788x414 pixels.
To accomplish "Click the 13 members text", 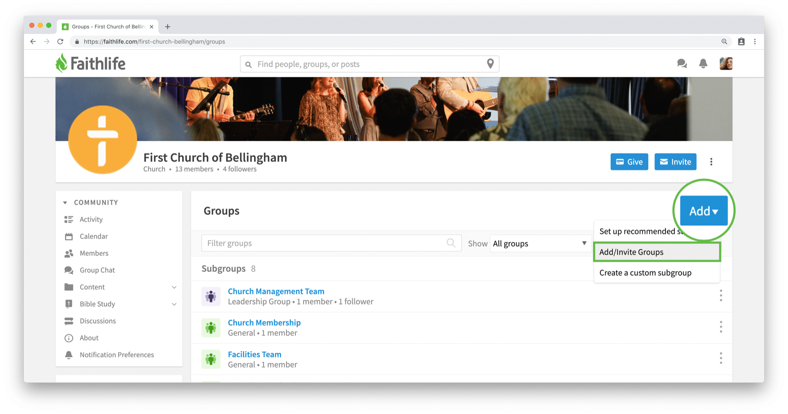I will pos(194,169).
